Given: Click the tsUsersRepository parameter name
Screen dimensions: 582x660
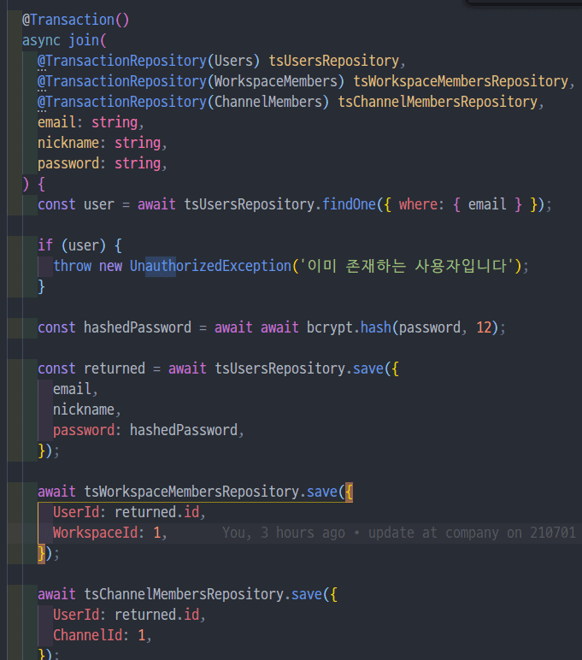Looking at the screenshot, I should [333, 61].
